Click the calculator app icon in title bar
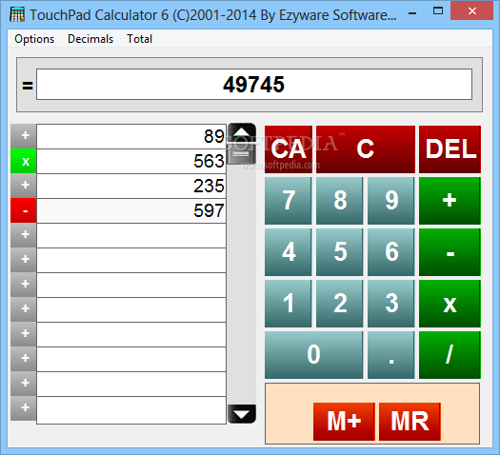The width and height of the screenshot is (500, 455). pyautogui.click(x=17, y=14)
